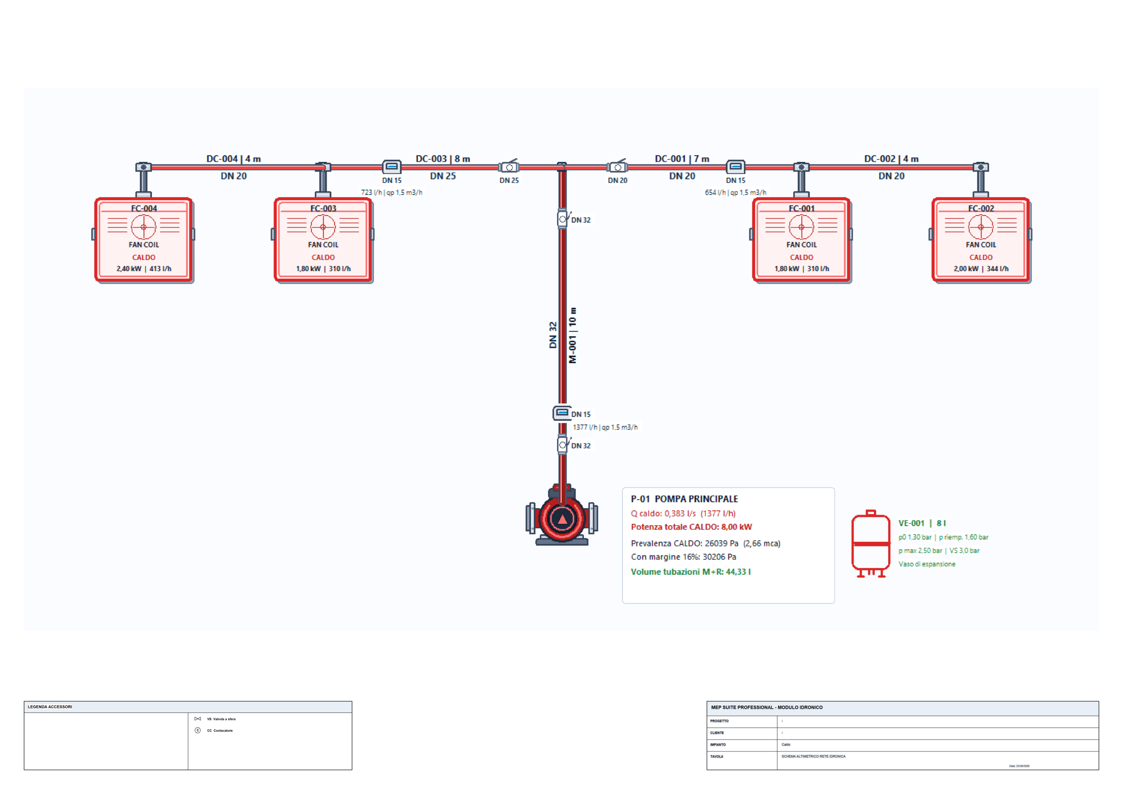The height and width of the screenshot is (794, 1123).
Task: Click the 'Caldo' value in IMPIANTO row
Action: [786, 744]
